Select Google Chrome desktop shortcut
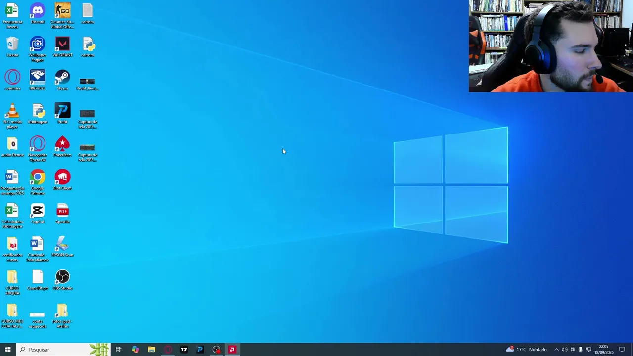 click(38, 182)
